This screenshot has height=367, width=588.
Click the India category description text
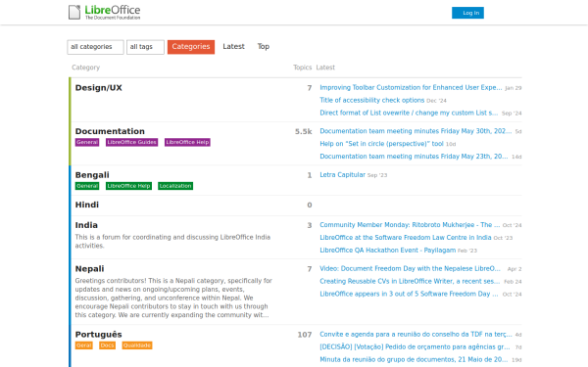pyautogui.click(x=172, y=242)
